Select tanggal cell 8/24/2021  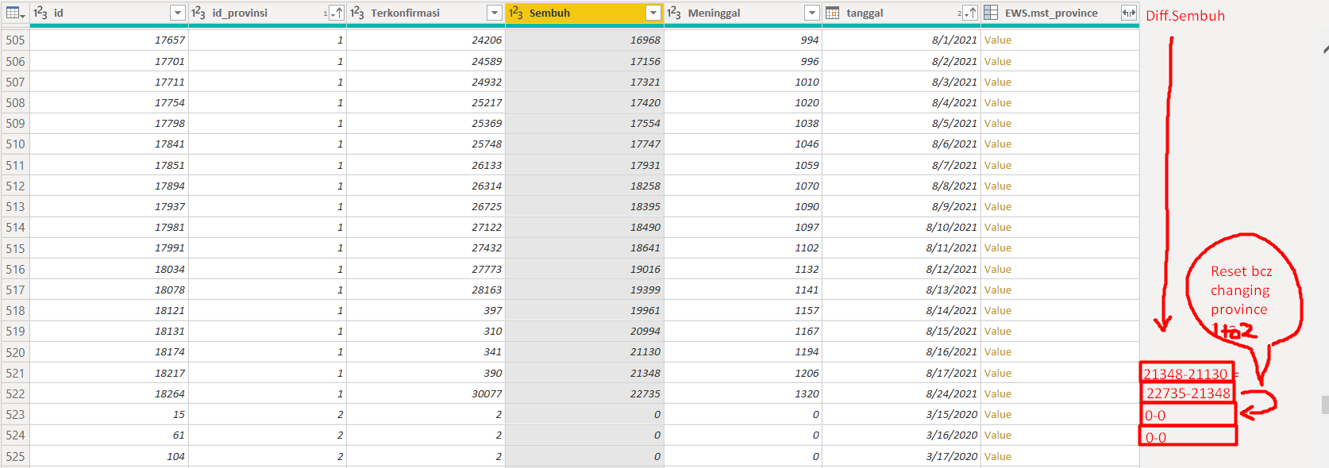pyautogui.click(x=901, y=394)
